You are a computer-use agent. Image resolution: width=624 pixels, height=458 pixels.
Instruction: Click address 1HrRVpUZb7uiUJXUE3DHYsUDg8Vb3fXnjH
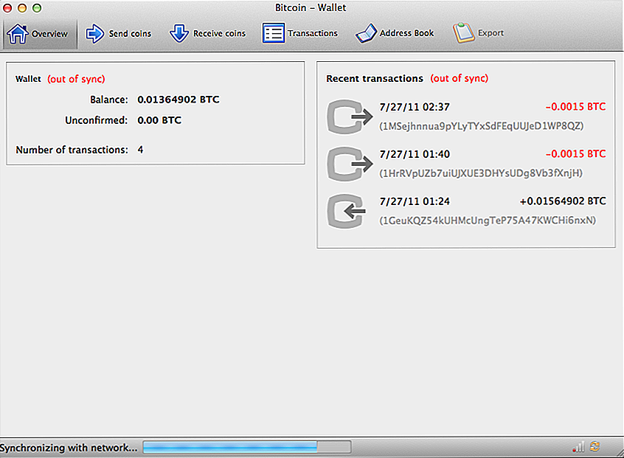point(481,173)
